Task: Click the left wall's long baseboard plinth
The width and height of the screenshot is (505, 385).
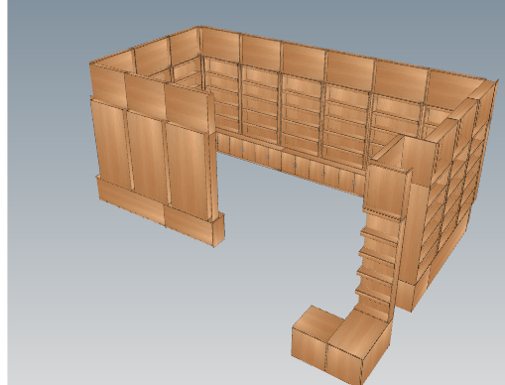Action: (x=132, y=200)
